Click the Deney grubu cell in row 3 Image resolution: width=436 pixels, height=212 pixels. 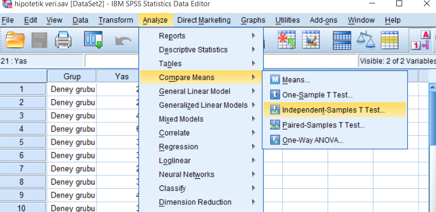point(73,116)
